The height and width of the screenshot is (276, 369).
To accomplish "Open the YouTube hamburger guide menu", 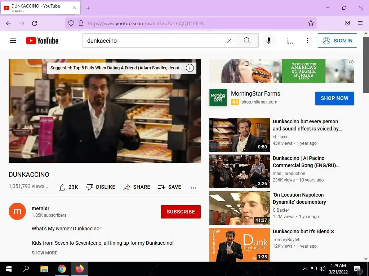I will click(13, 41).
